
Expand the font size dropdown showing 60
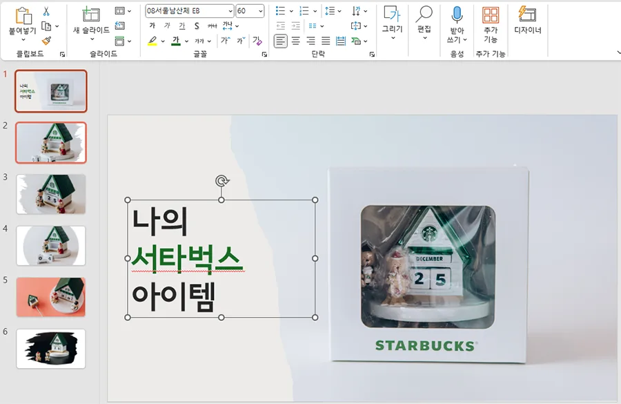tap(260, 11)
